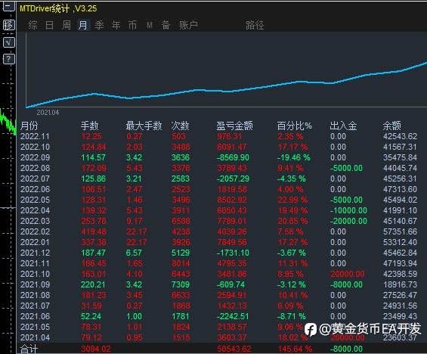Click the 路径 path button
The height and width of the screenshot is (354, 427).
pos(255,25)
